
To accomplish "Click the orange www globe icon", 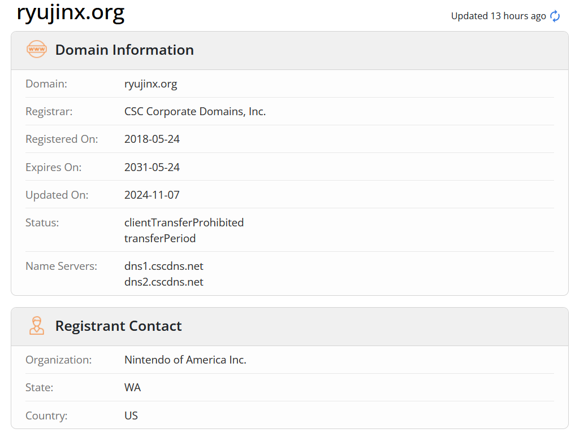I will [x=37, y=50].
